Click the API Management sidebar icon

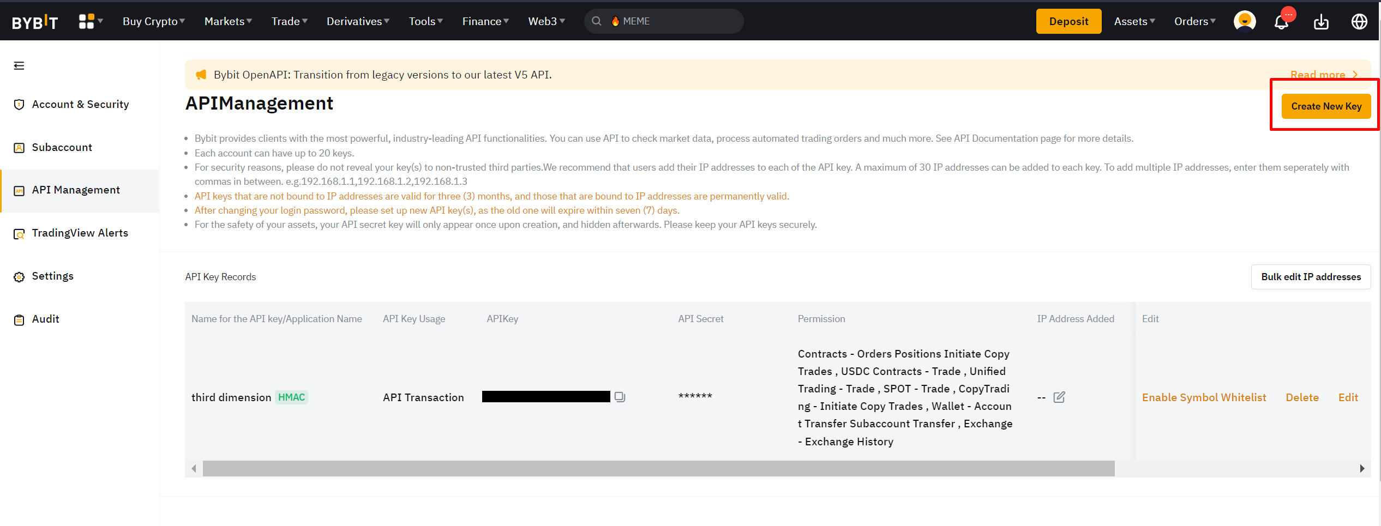(19, 191)
